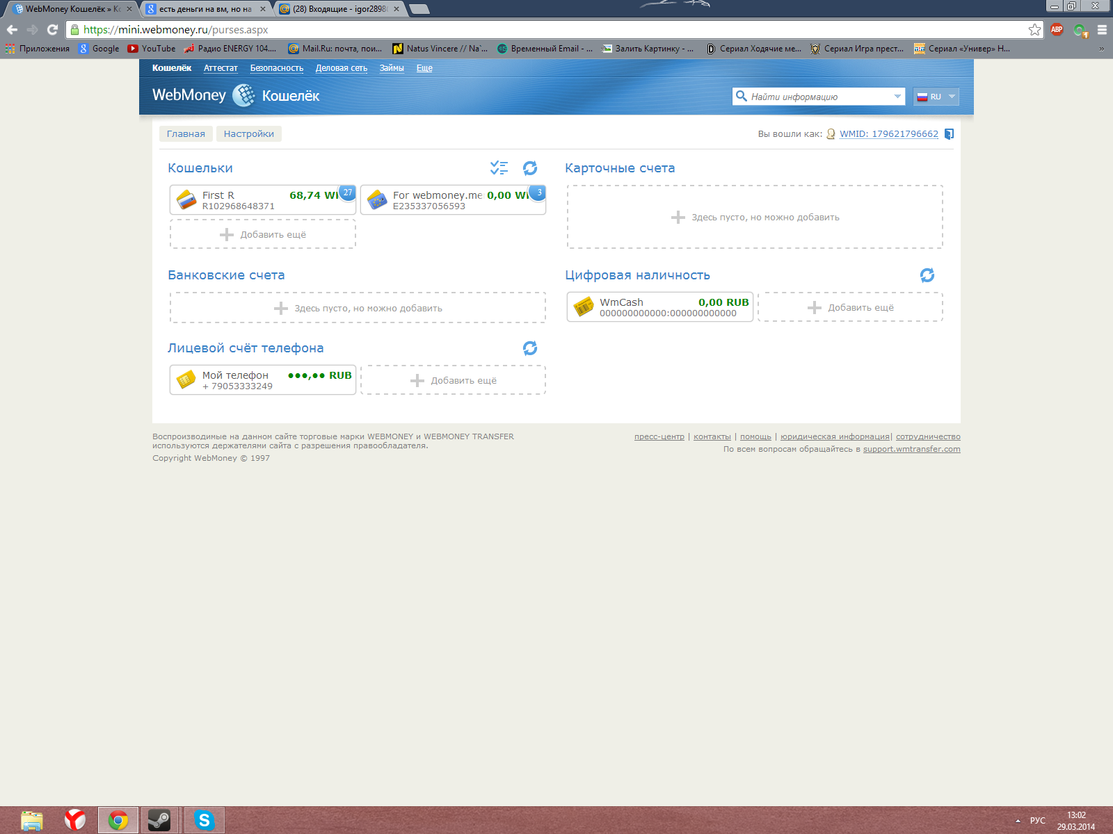Click the РУС input language indicator

click(1037, 821)
